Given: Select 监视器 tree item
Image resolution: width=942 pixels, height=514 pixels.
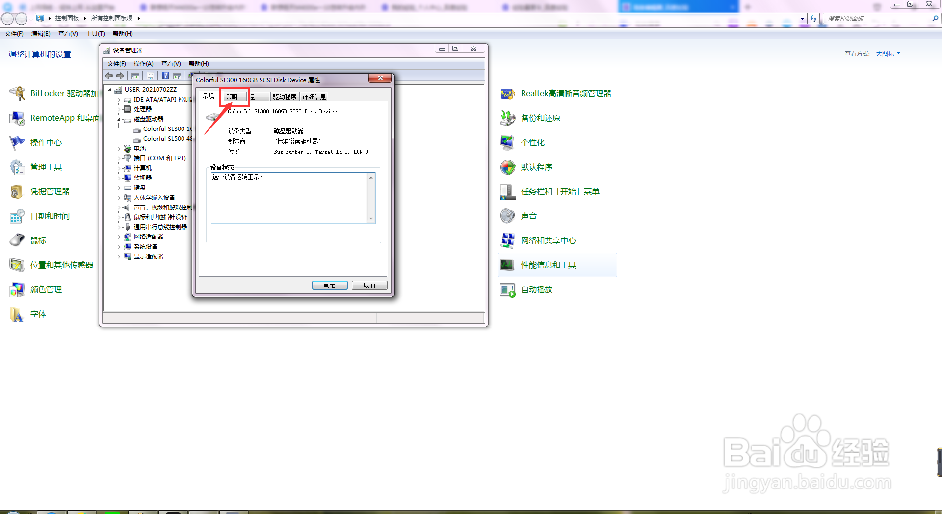Looking at the screenshot, I should coord(143,178).
